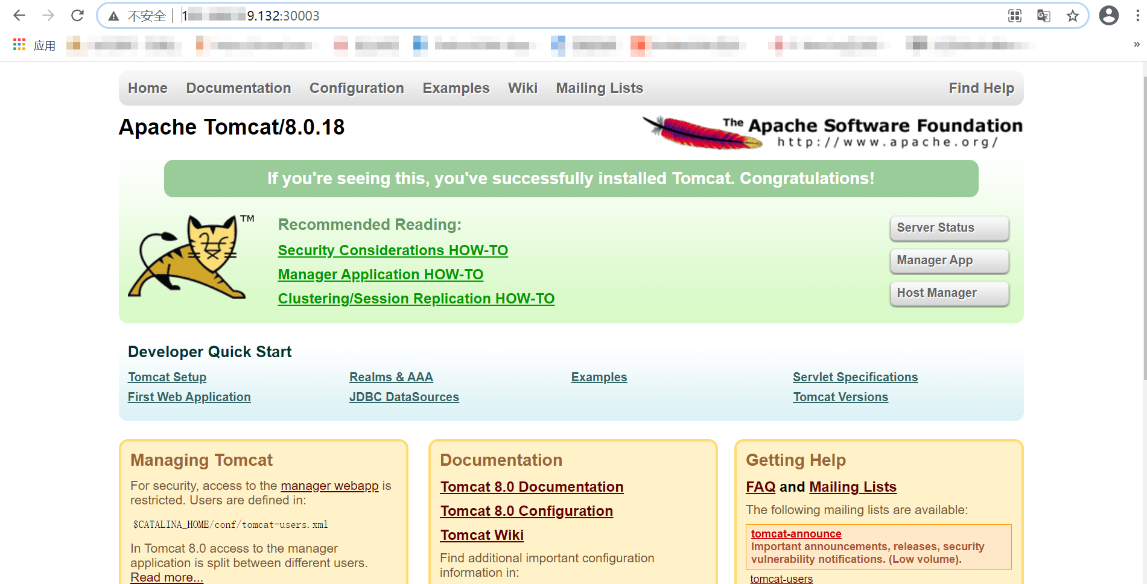Click the Manager App button

(949, 261)
